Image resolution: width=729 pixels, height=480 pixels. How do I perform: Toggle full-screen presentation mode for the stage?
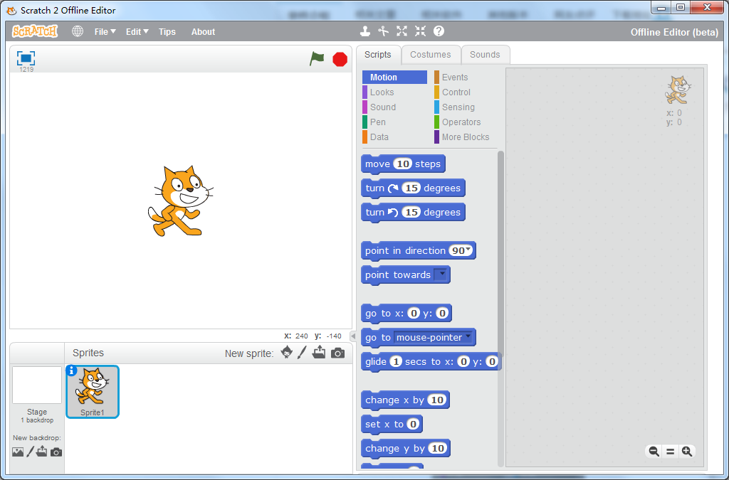[26, 58]
